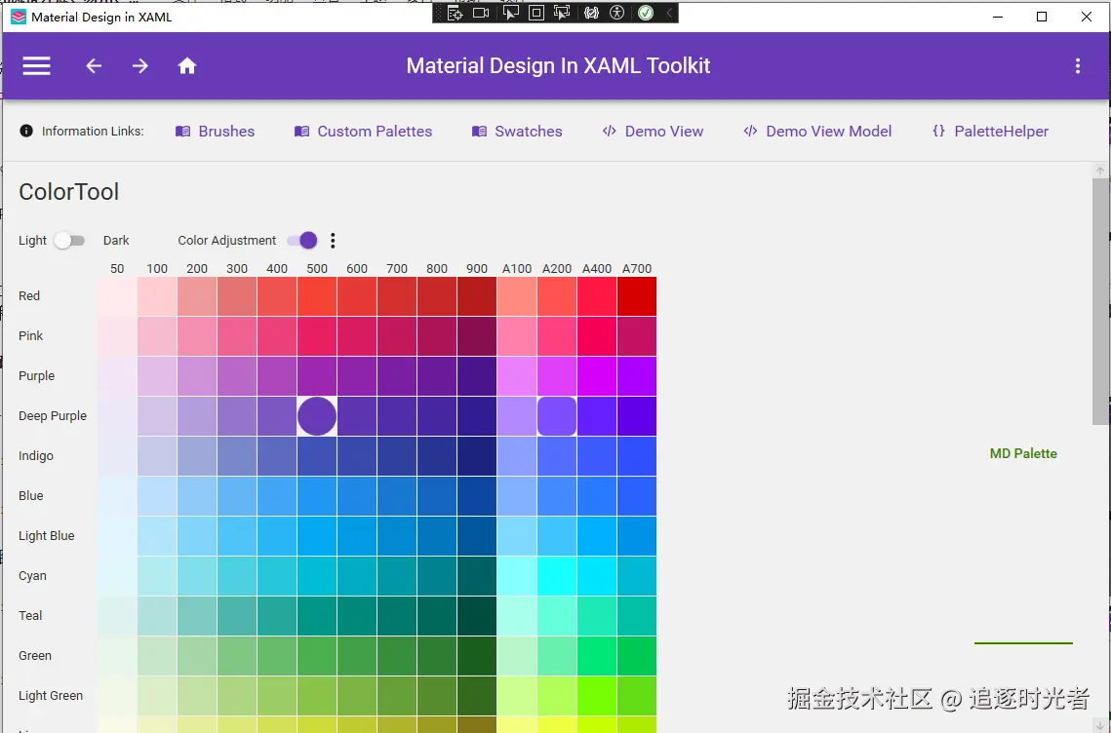Click the selected Deep Purple A200 swatch
Screen dimensions: 1111x733
pyautogui.click(x=557, y=416)
